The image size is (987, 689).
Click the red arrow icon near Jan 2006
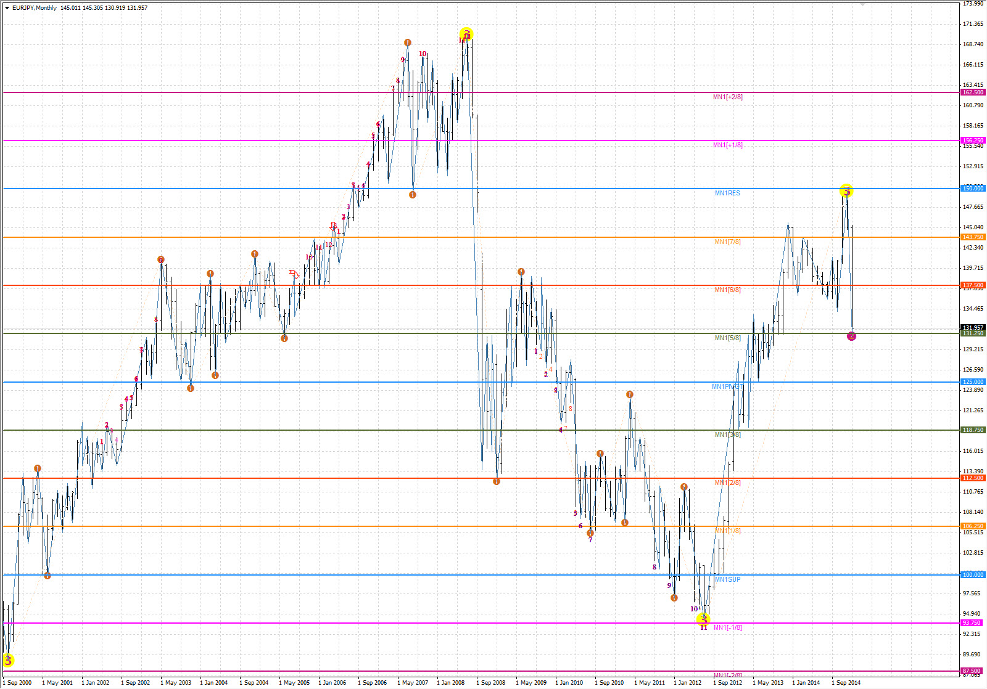[334, 226]
